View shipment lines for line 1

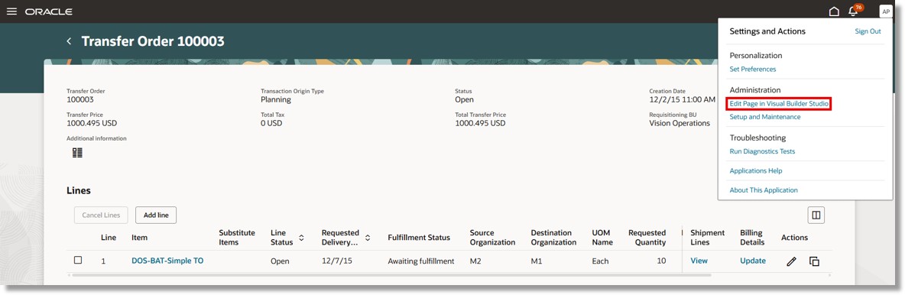click(x=699, y=261)
